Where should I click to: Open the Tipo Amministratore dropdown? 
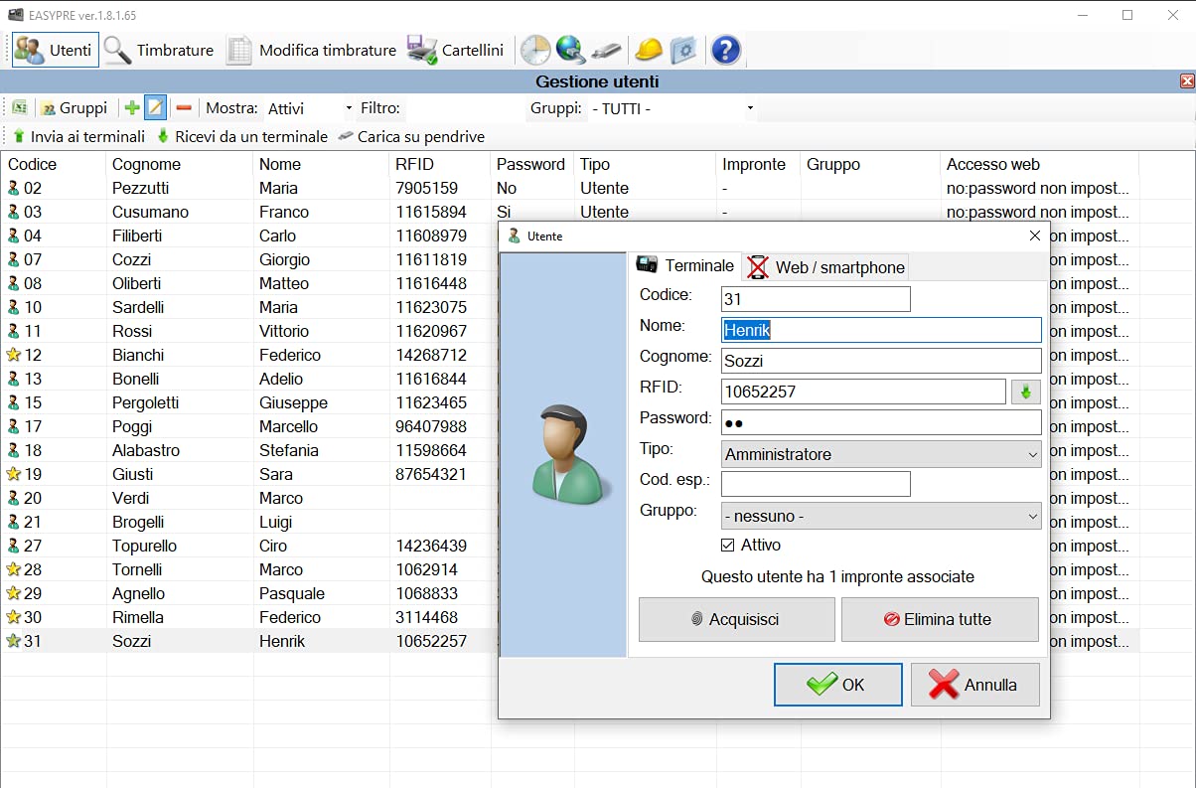pyautogui.click(x=881, y=454)
